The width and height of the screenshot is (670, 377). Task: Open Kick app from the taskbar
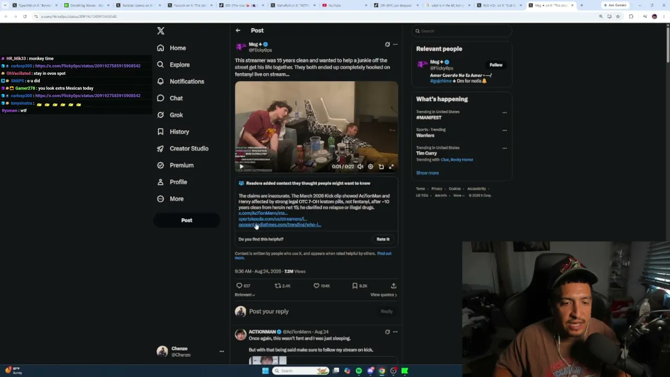pyautogui.click(x=405, y=371)
